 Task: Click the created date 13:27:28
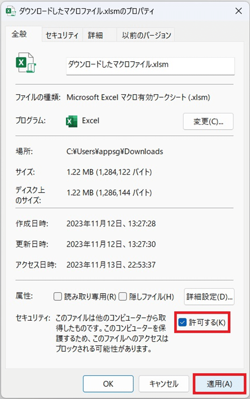(x=111, y=223)
